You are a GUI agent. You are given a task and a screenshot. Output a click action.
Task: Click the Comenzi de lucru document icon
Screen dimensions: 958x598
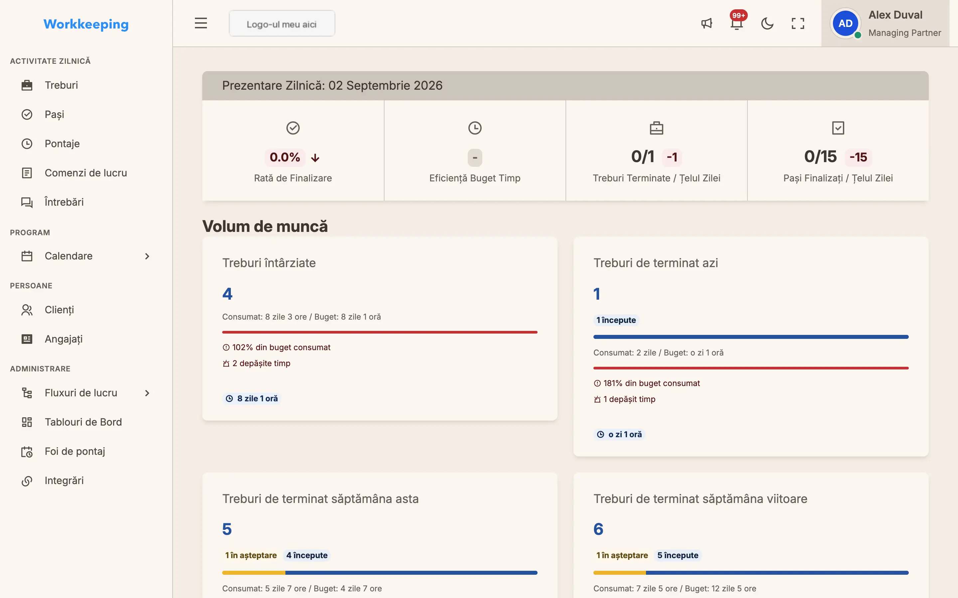point(27,173)
